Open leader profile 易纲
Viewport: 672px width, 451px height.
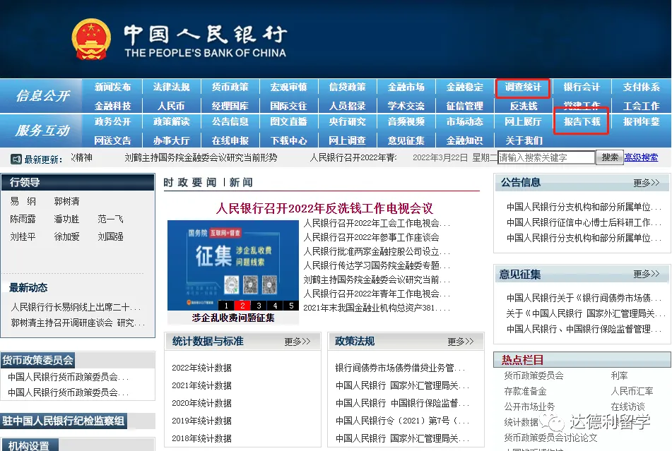(23, 201)
